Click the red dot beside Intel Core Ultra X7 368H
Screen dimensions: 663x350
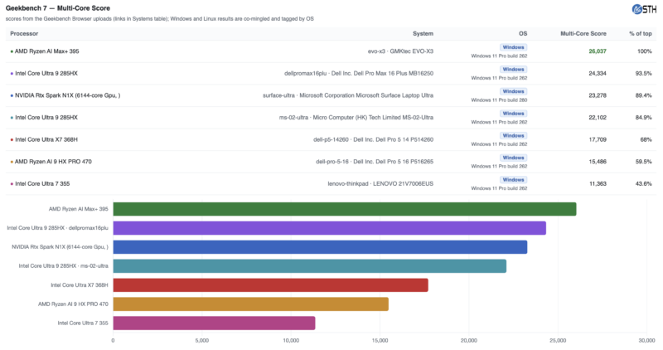pyautogui.click(x=12, y=139)
